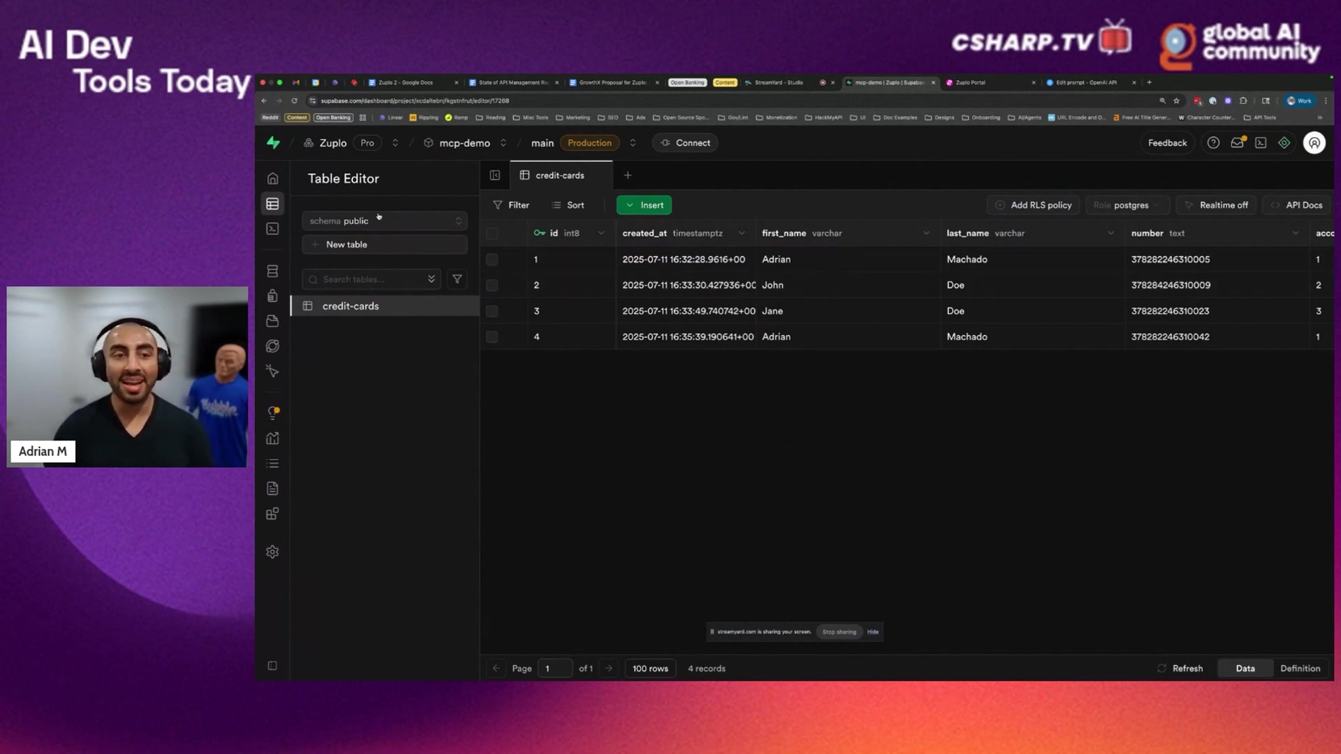This screenshot has height=754, width=1341.
Task: Tick the checkbox for row id 3
Action: pos(492,311)
